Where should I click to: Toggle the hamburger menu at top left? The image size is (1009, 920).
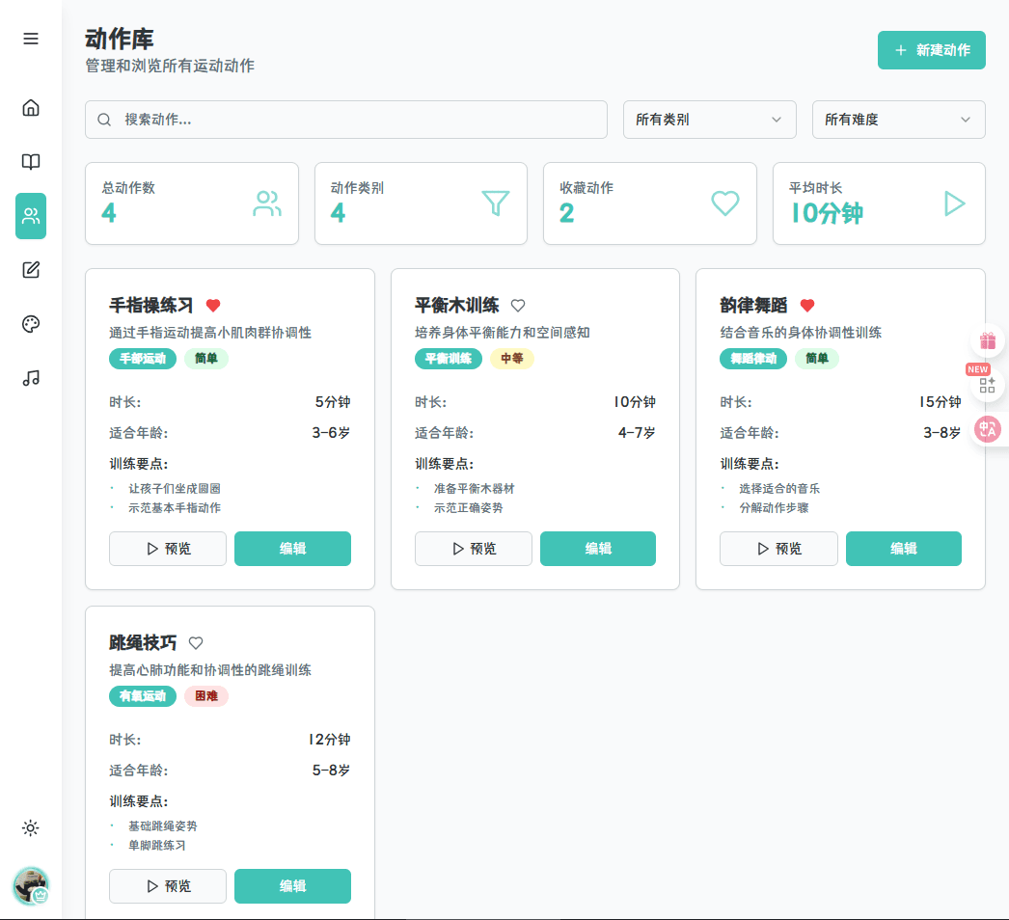[x=30, y=39]
